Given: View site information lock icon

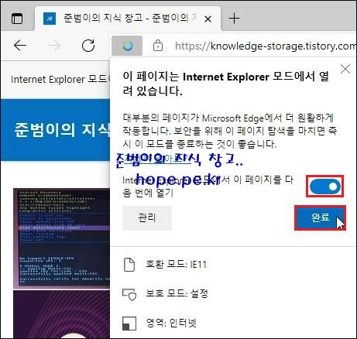Looking at the screenshot, I should pyautogui.click(x=158, y=46).
